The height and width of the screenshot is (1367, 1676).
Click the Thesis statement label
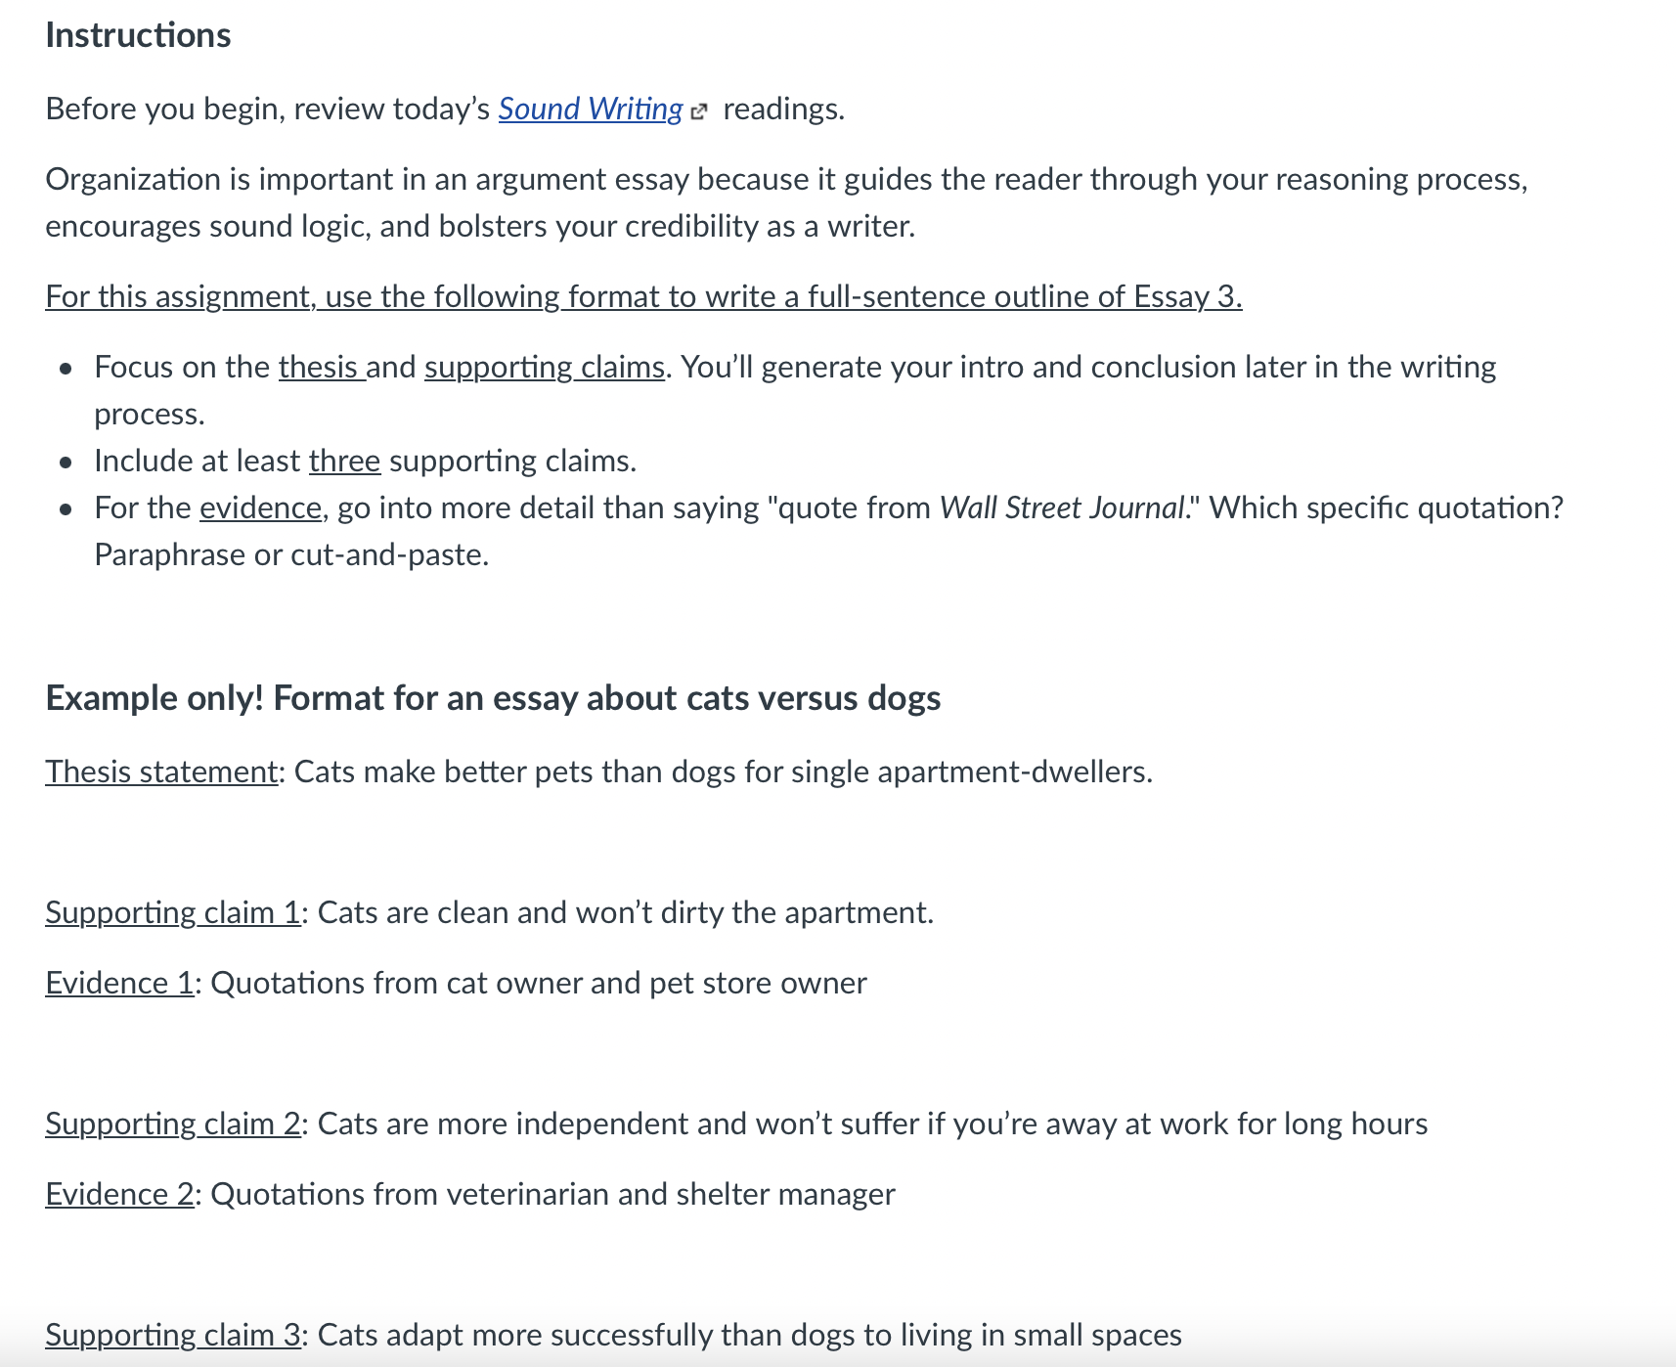point(162,772)
